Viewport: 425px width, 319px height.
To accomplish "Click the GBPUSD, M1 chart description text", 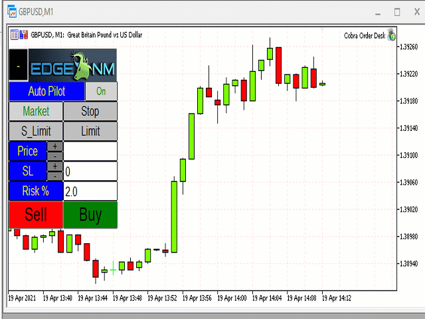I will click(x=86, y=35).
